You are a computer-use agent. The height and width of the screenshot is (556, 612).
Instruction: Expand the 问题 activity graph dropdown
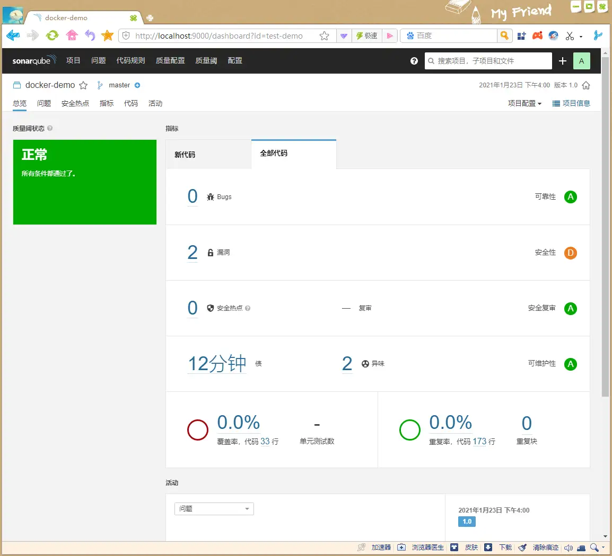tap(214, 509)
